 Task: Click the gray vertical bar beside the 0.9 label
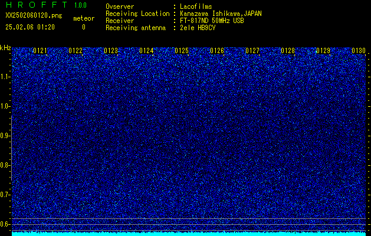click(11, 148)
